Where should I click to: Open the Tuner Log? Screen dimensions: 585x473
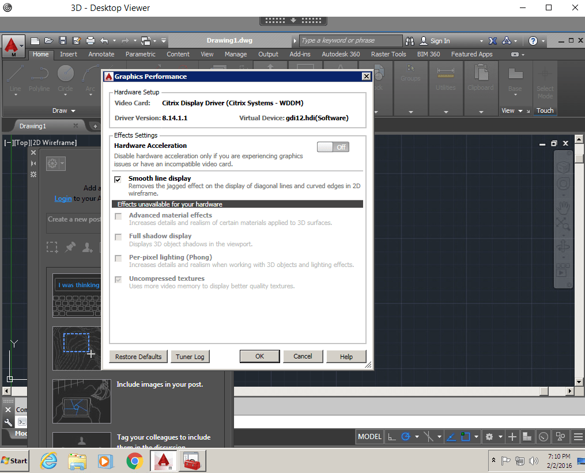(x=190, y=356)
